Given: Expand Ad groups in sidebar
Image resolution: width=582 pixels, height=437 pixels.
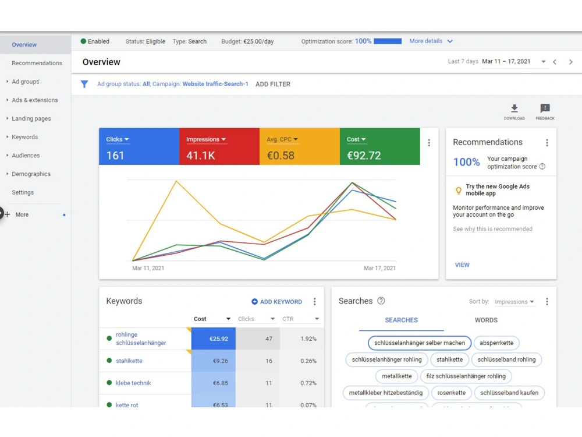Looking at the screenshot, I should pos(7,82).
